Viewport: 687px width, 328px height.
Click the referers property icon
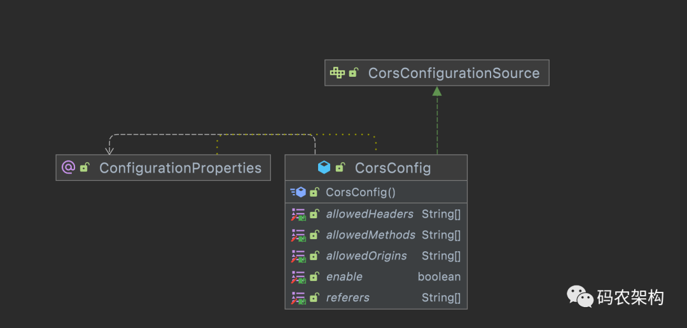[298, 298]
